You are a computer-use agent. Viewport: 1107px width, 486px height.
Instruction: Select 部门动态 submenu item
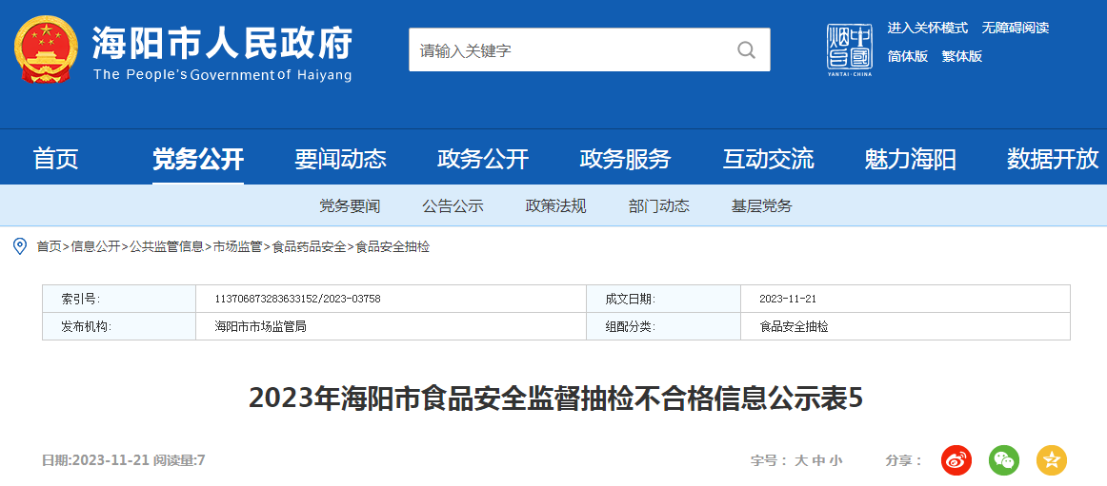pos(659,206)
